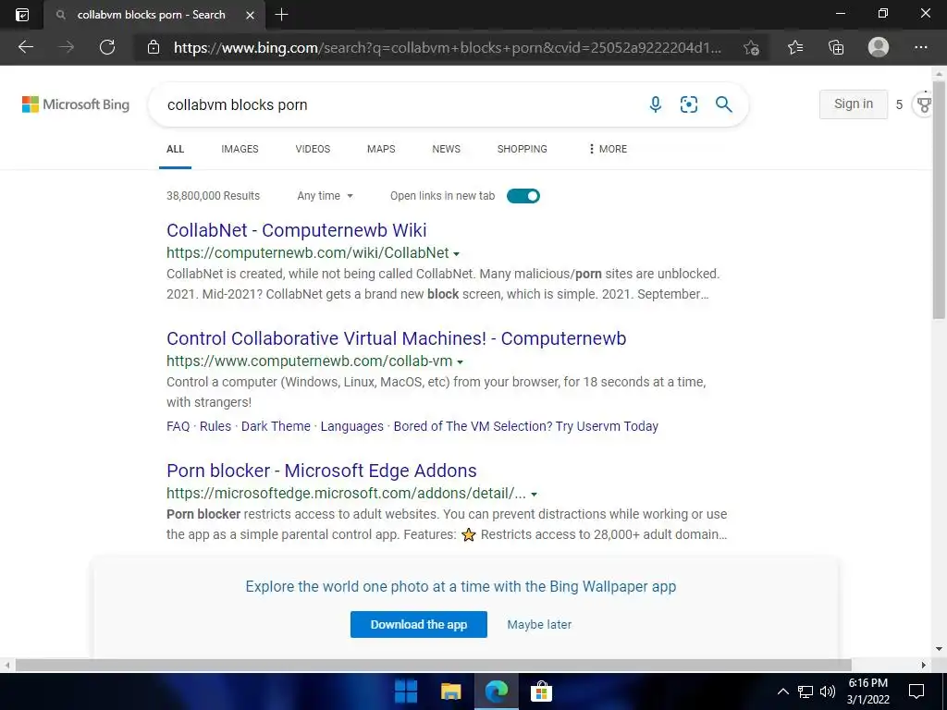The width and height of the screenshot is (947, 710).
Task: Click the browser back arrow
Action: 25,47
